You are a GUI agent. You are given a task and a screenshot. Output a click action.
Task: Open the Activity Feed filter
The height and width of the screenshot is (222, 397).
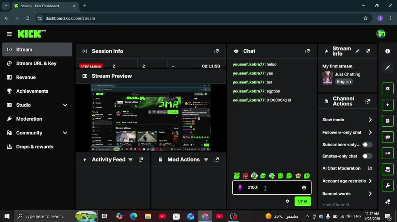(130, 159)
